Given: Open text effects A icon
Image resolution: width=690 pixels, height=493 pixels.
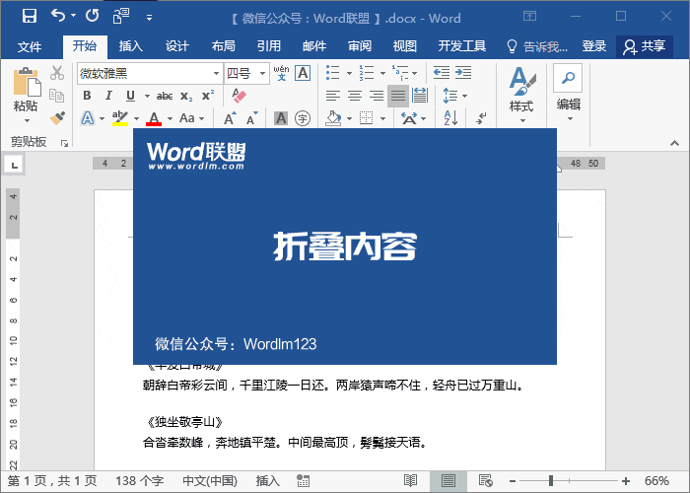Looking at the screenshot, I should coord(88,118).
